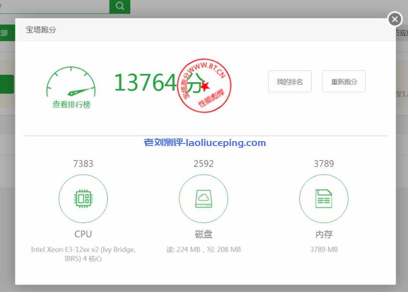The width and height of the screenshot is (408, 292).
Task: Open the 查看排行榜 leaderboard link
Action: (x=72, y=105)
